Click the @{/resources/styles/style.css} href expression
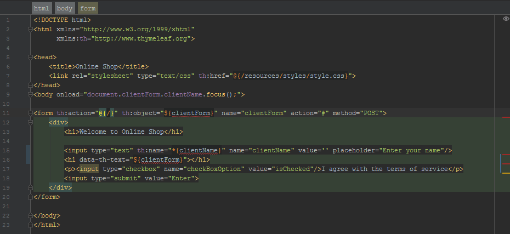 (x=291, y=76)
